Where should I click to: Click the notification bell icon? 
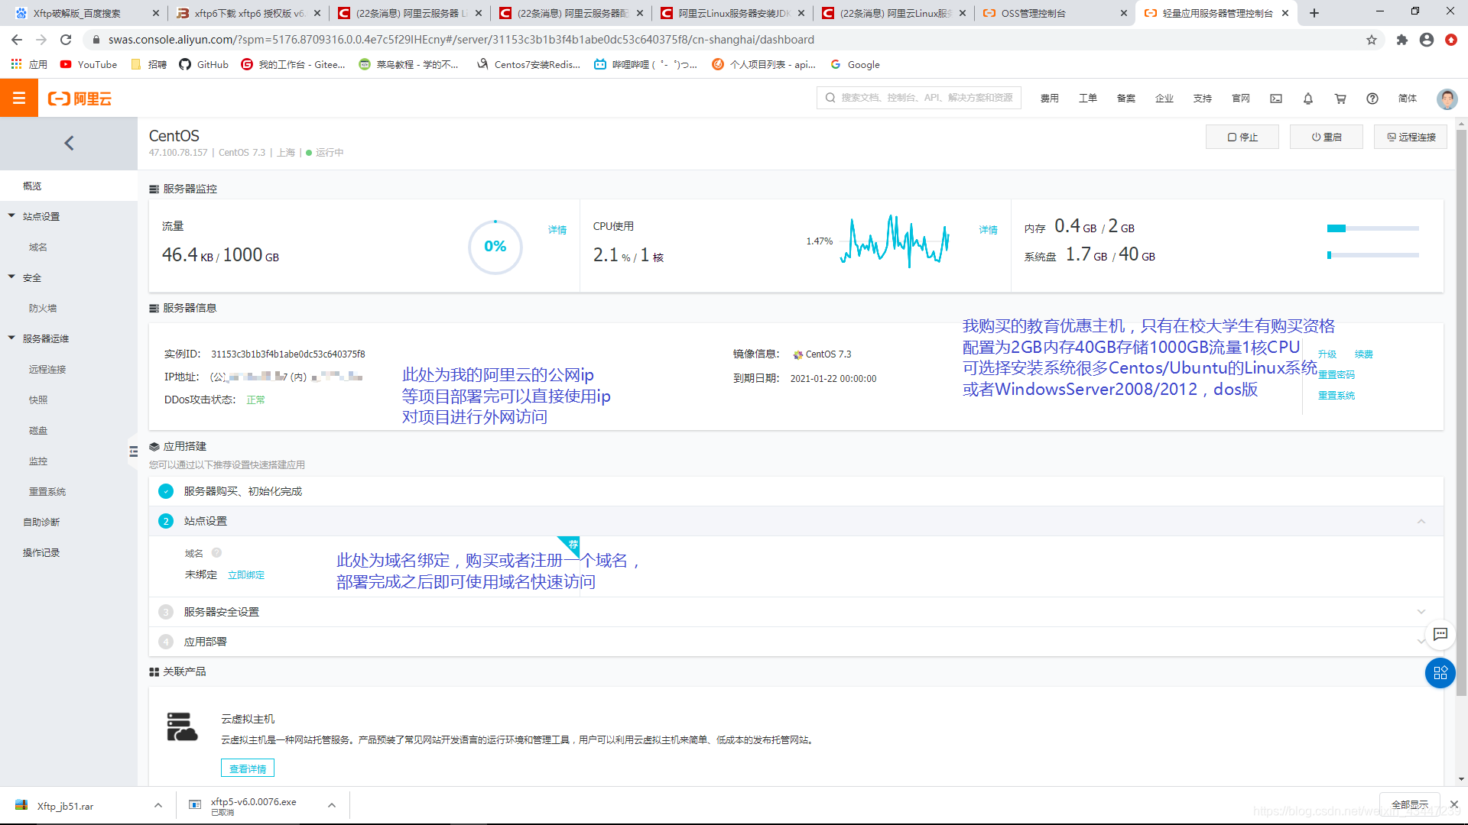(1308, 99)
